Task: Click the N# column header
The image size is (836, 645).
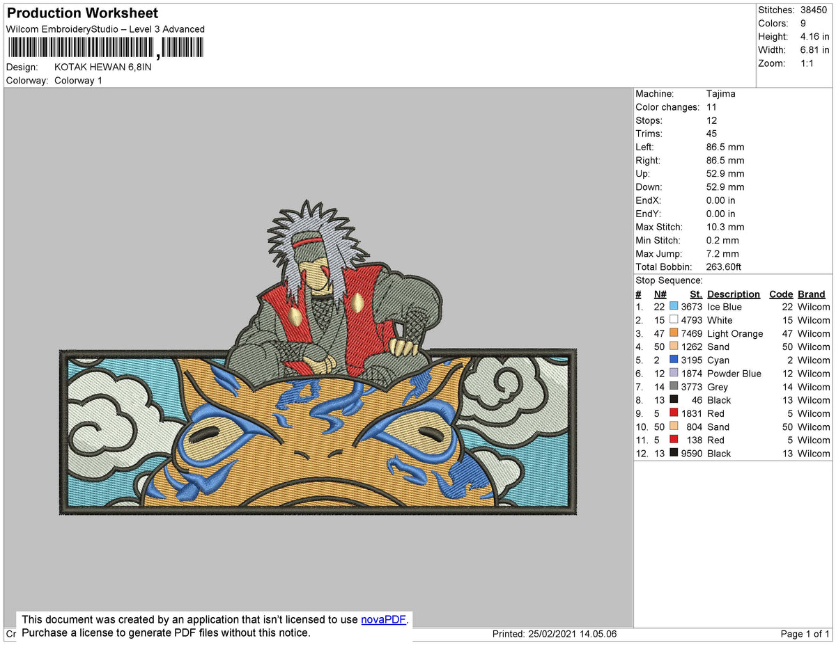Action: pos(660,294)
